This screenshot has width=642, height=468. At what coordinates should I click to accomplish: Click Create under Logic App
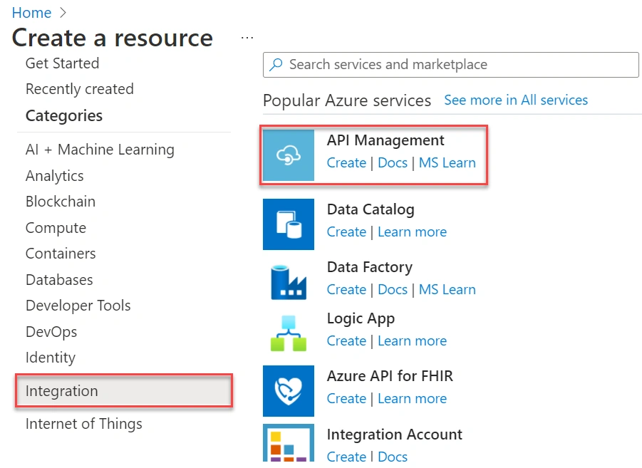click(346, 341)
